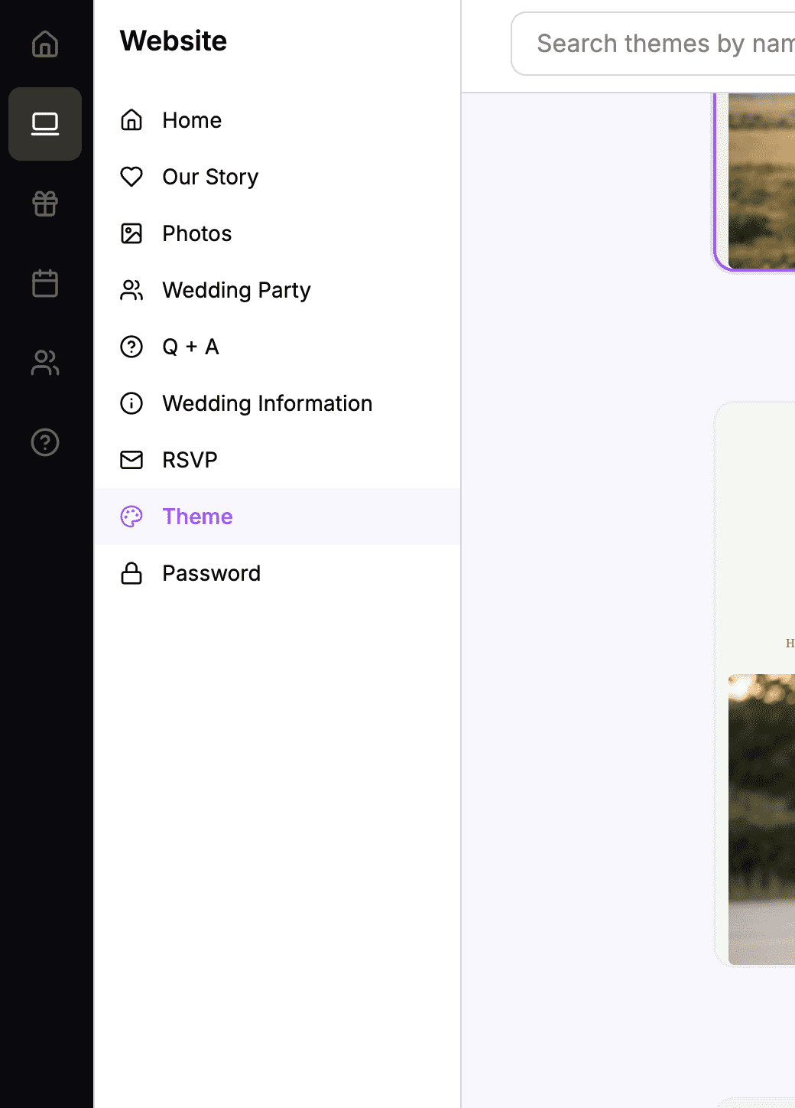Image resolution: width=795 pixels, height=1108 pixels.
Task: Open the Password settings link
Action: click(211, 573)
